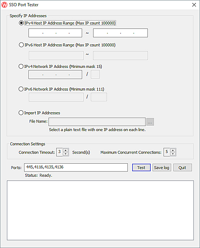Decrease Connection Timeout with down arrow
The height and width of the screenshot is (248, 200).
point(66,154)
